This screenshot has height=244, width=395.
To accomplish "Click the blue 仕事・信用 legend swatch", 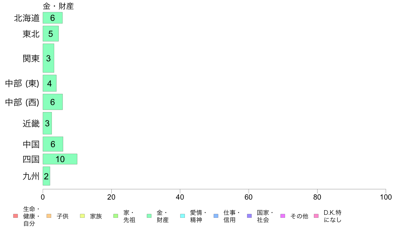I will click(216, 216).
